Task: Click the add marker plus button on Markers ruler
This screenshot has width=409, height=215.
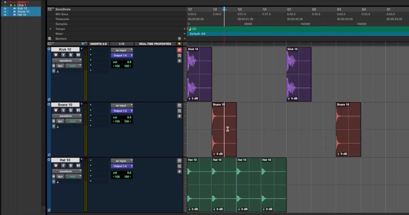Action: (184, 39)
